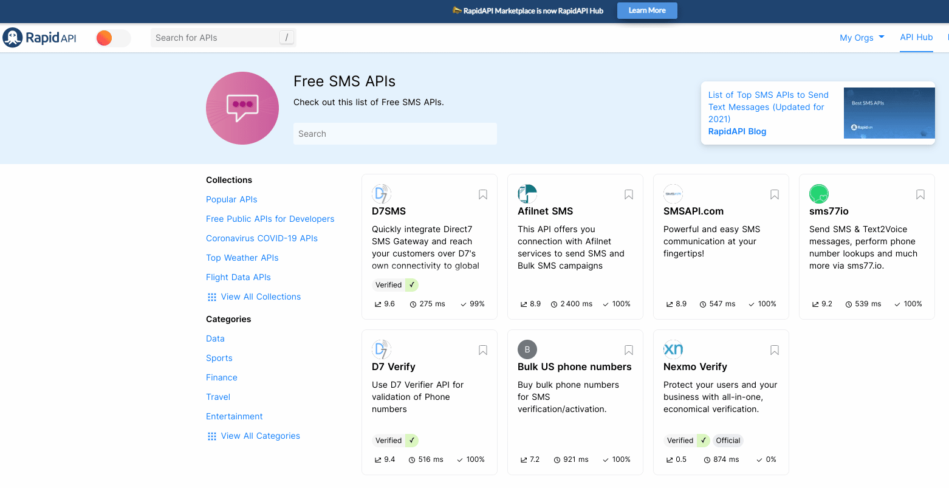Screen dimensions: 949x488
Task: Bookmark the sms77io API
Action: pos(920,194)
